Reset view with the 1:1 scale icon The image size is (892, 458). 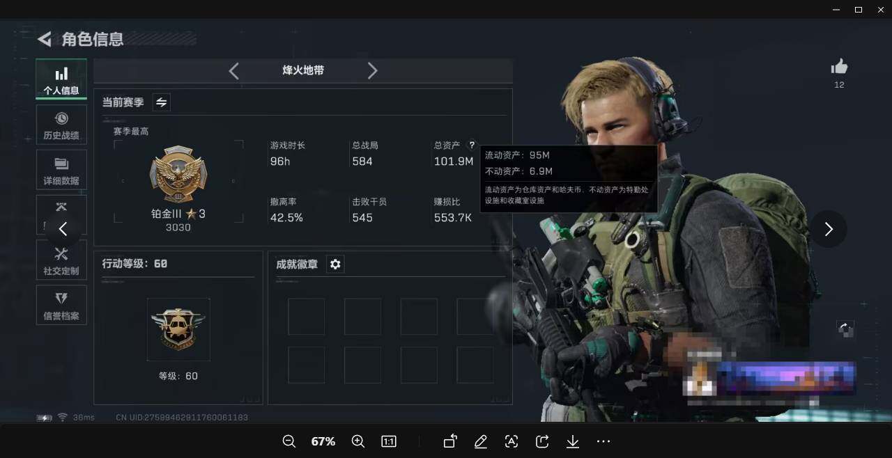click(388, 441)
